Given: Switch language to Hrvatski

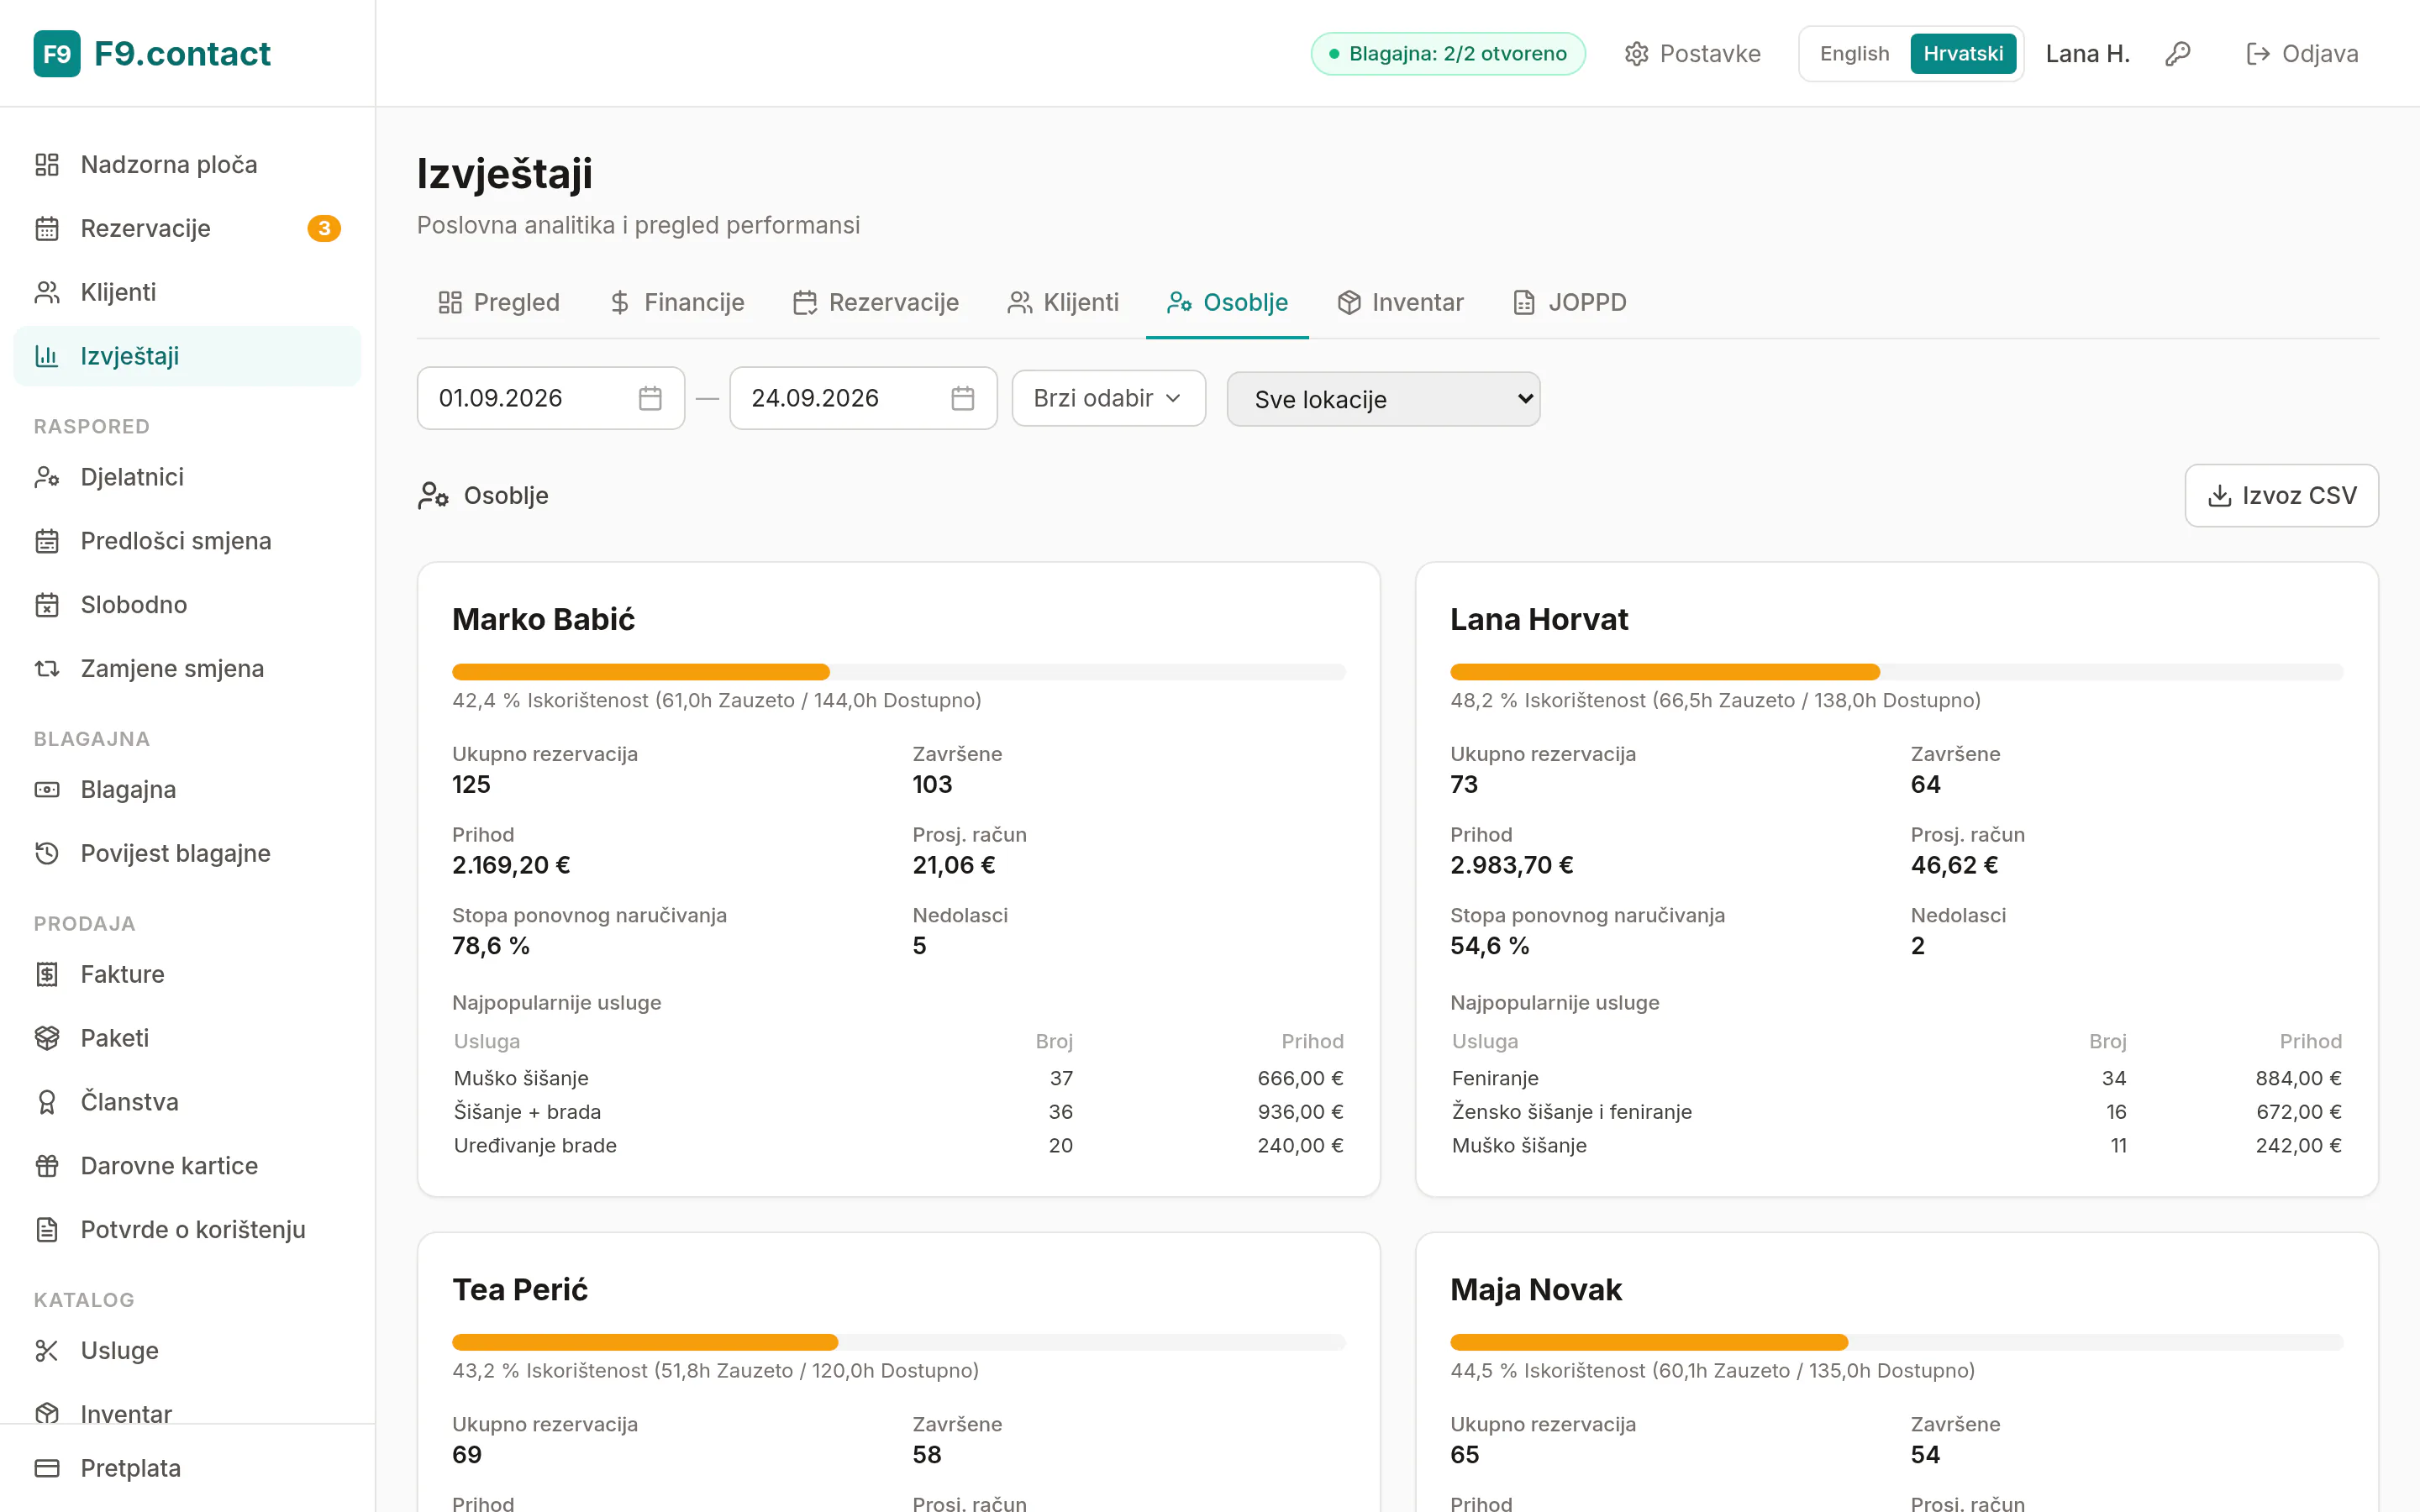Looking at the screenshot, I should pos(1963,54).
